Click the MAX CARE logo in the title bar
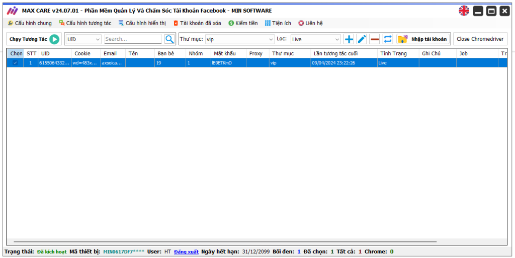The height and width of the screenshot is (258, 515). [x=13, y=11]
